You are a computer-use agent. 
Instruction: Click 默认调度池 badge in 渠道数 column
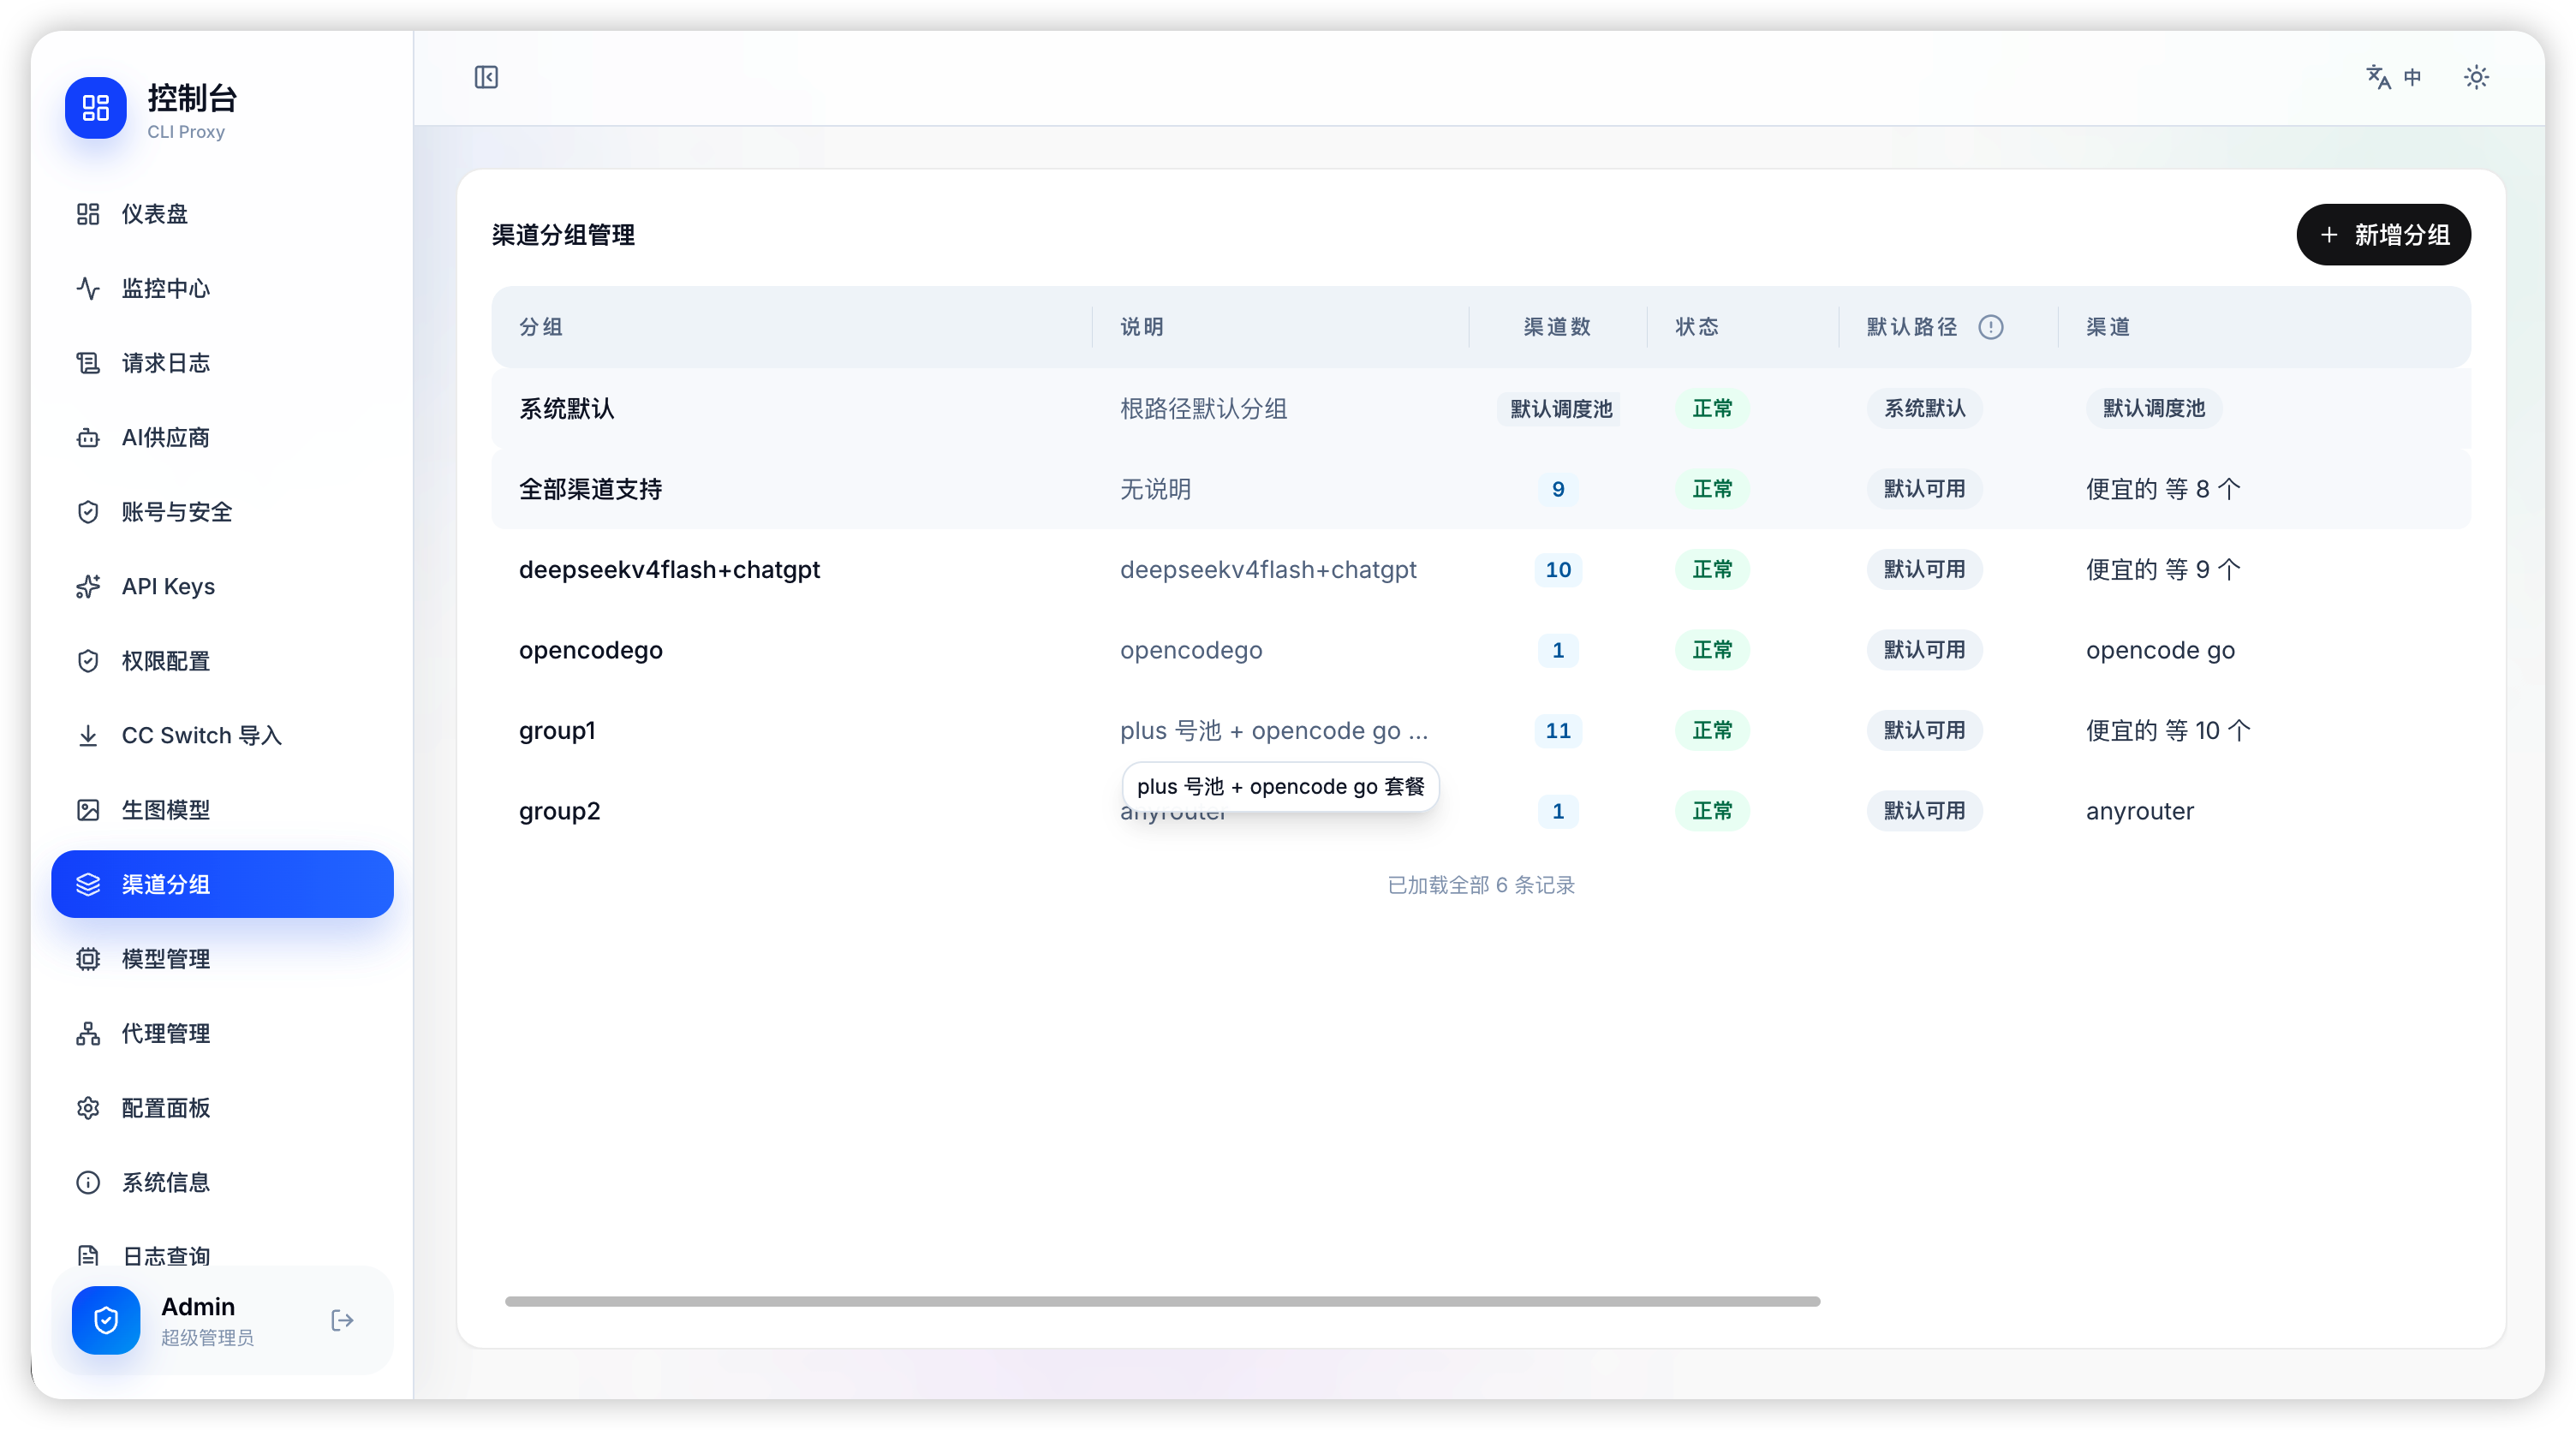tap(1560, 408)
